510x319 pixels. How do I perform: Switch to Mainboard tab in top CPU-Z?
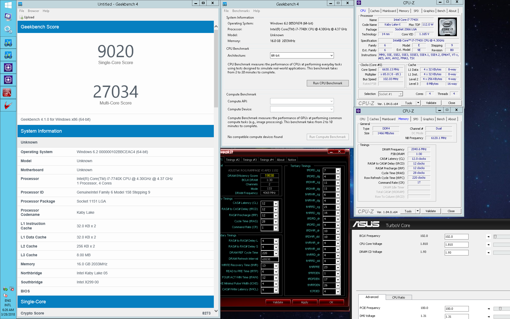[x=389, y=11]
